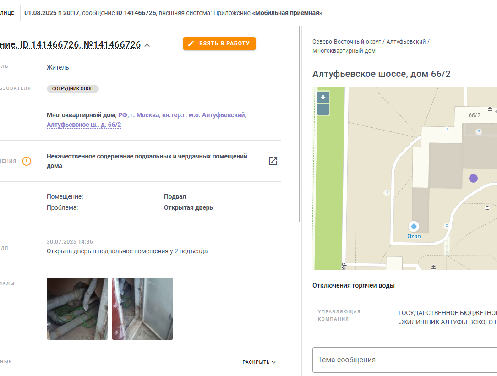The image size is (497, 376).
Task: Click the text Открытая дверь
Action: (x=188, y=207)
